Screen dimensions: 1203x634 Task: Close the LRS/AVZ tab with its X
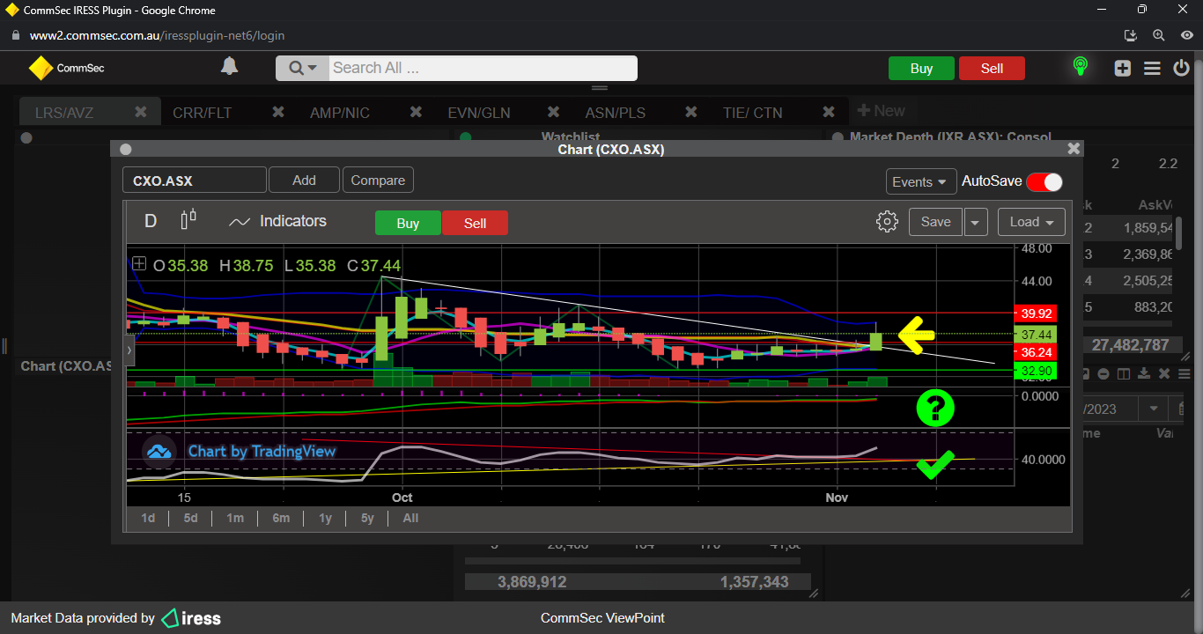click(141, 112)
